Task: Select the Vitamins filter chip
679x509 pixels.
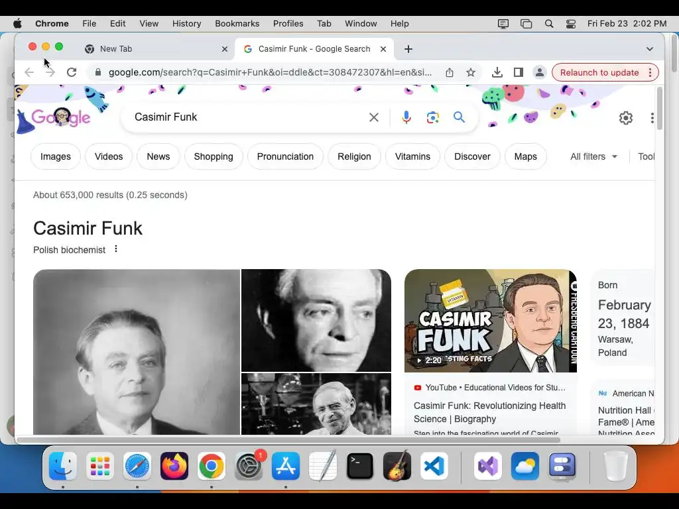Action: click(x=412, y=156)
